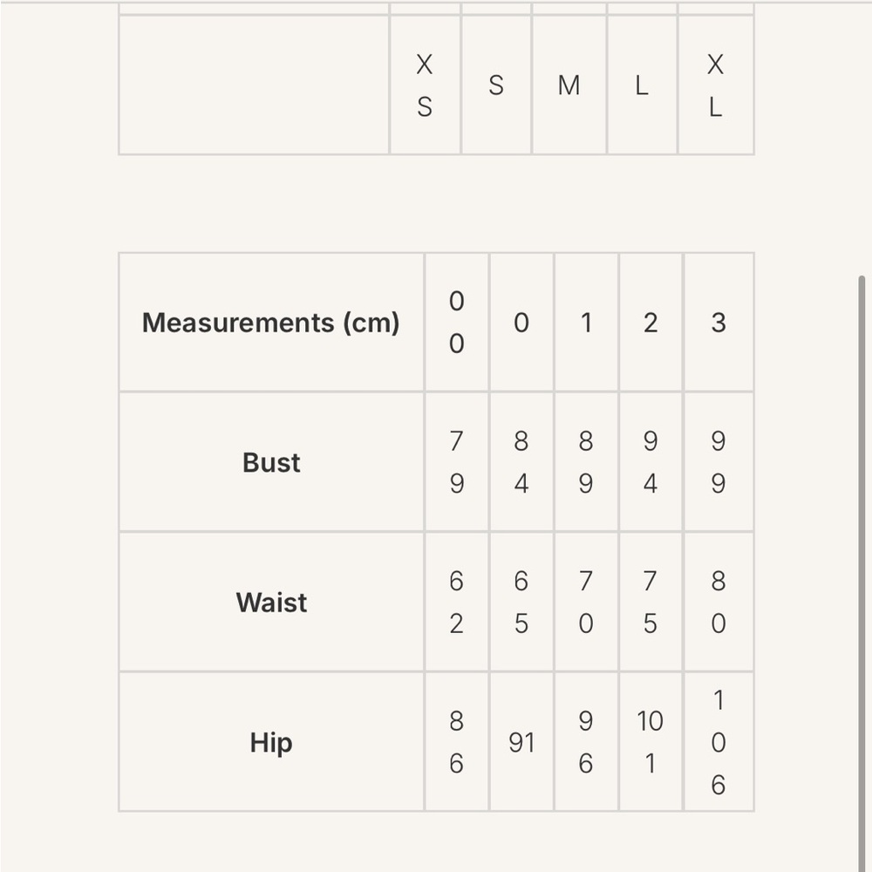
Task: Click Hip value 91 for size 0
Action: click(521, 742)
